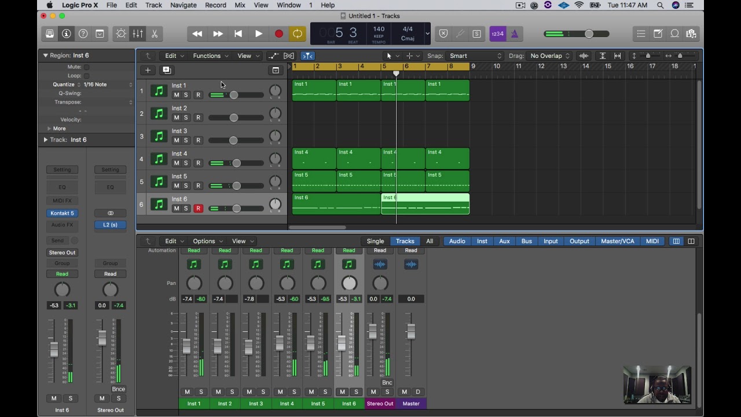
Task: Open the Snap Smart dropdown
Action: click(x=476, y=56)
